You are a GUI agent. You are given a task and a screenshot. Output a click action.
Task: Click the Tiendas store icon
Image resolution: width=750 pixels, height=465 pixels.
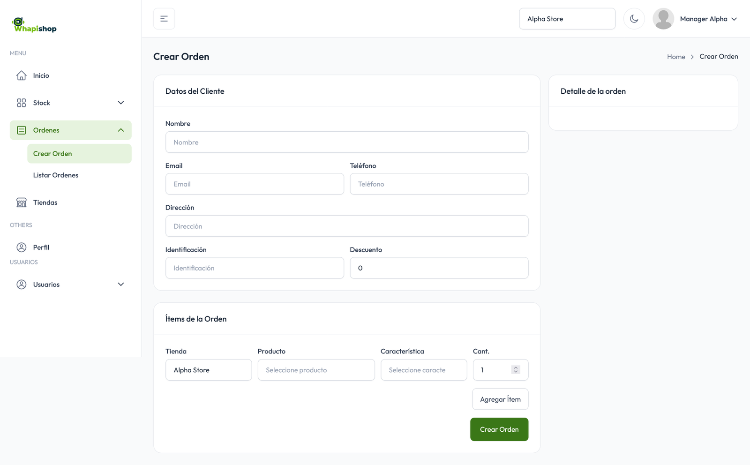[x=22, y=202]
